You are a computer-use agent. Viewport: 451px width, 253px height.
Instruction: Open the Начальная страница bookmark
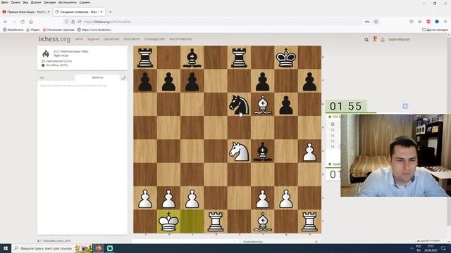58,30
